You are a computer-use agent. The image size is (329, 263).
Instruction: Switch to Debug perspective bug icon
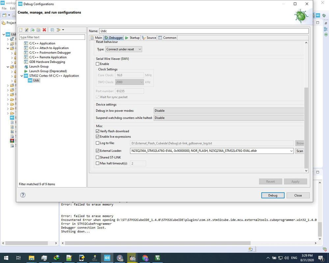click(x=324, y=15)
